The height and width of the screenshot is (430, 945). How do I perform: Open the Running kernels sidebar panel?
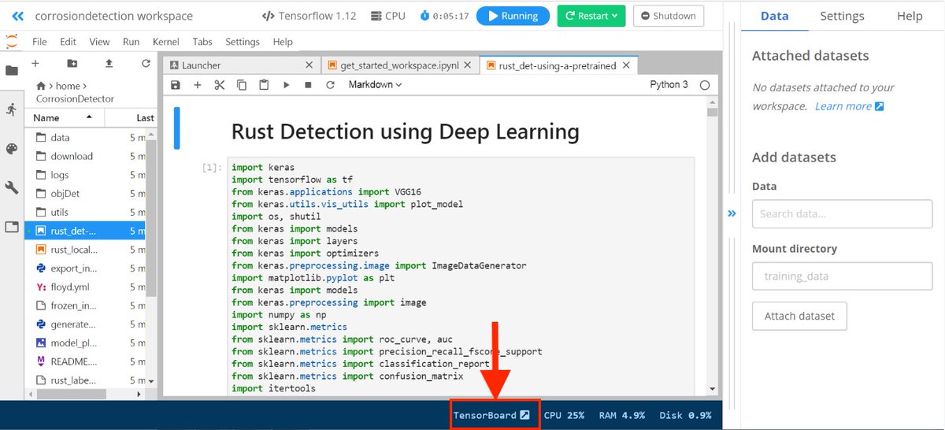point(12,109)
